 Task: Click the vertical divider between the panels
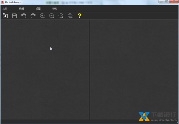click(x=89, y=69)
